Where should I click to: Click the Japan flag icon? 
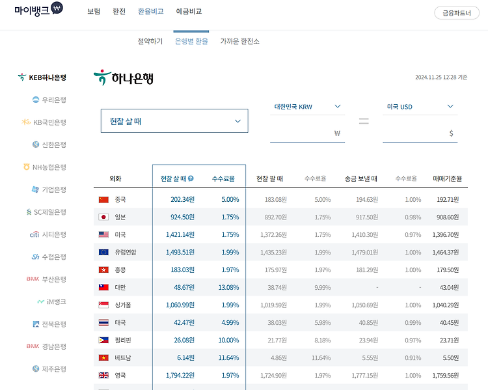coord(103,217)
